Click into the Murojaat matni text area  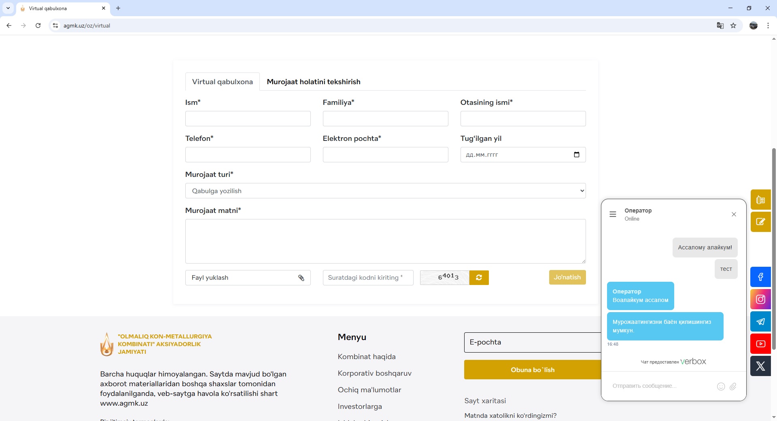pos(385,241)
